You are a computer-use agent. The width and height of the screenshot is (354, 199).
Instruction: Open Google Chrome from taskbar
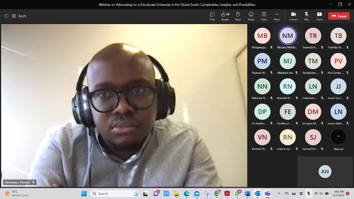(217, 193)
